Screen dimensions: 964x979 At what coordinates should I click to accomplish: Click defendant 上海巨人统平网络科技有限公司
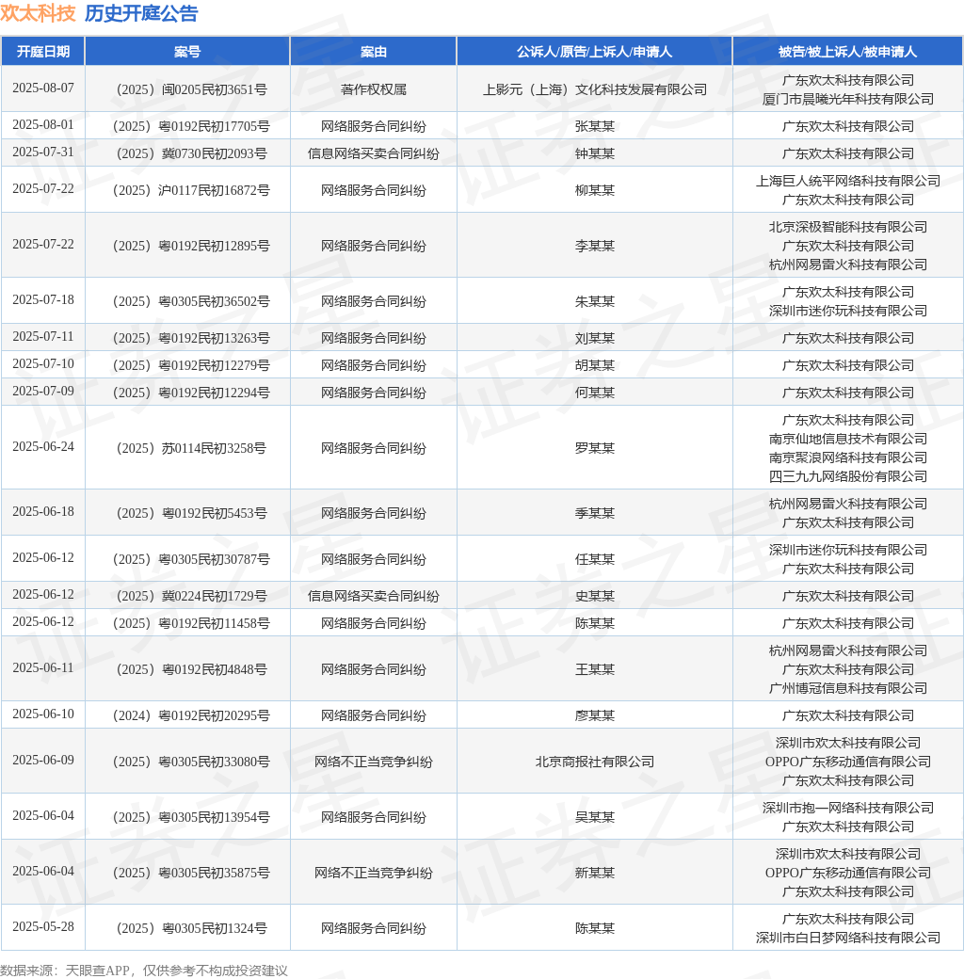point(848,181)
